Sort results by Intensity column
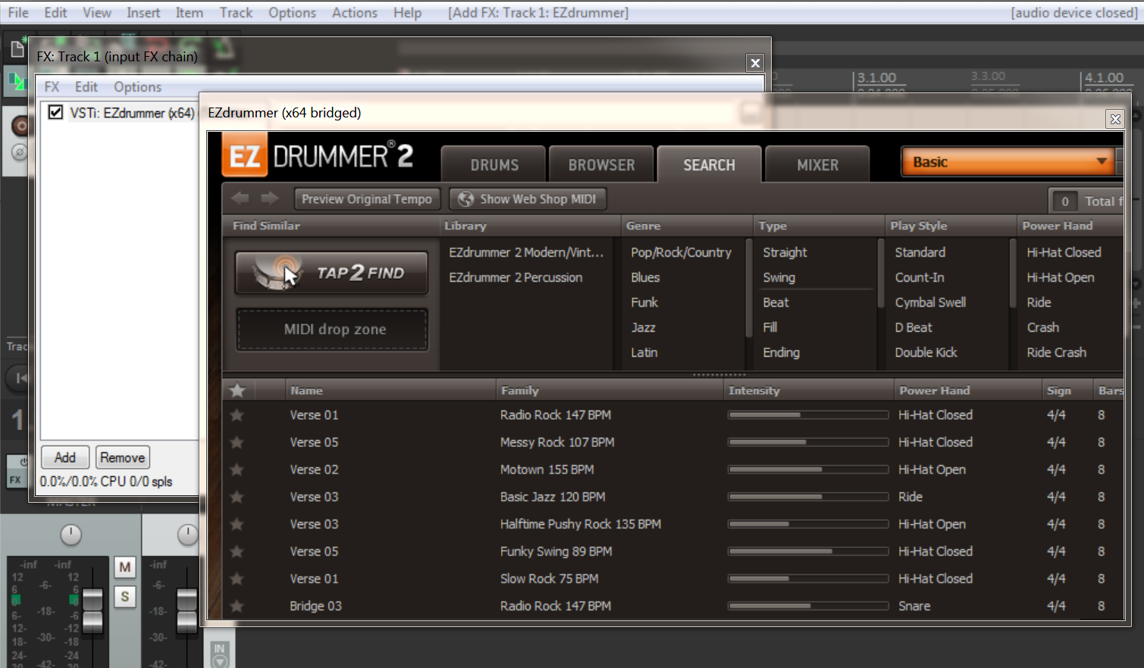This screenshot has width=1144, height=668. (x=808, y=390)
